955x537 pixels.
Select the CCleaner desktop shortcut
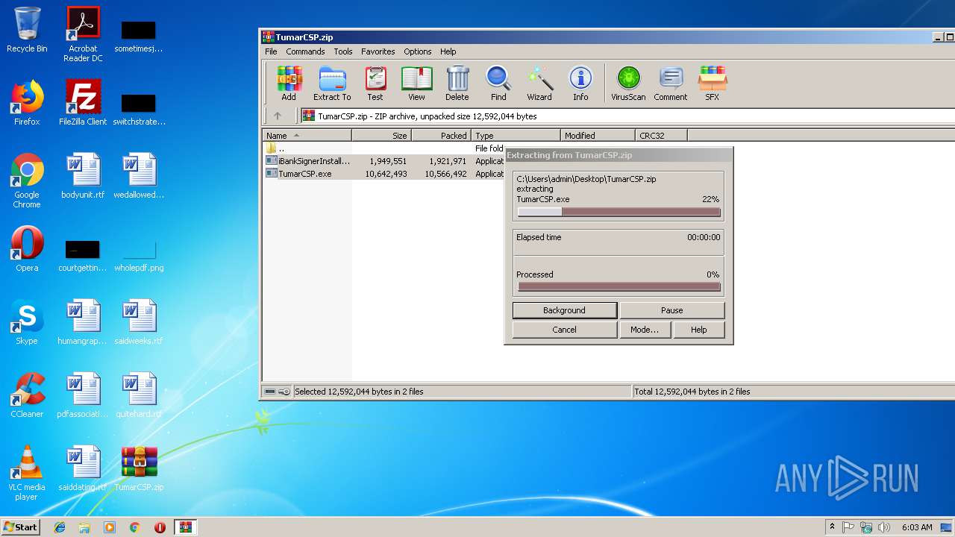pyautogui.click(x=27, y=395)
